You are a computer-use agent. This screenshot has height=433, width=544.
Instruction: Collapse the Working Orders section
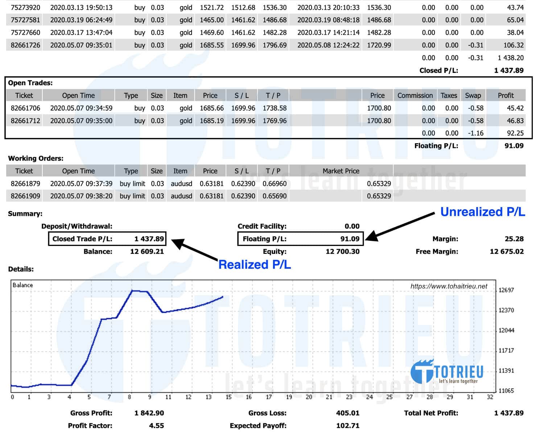[x=35, y=158]
